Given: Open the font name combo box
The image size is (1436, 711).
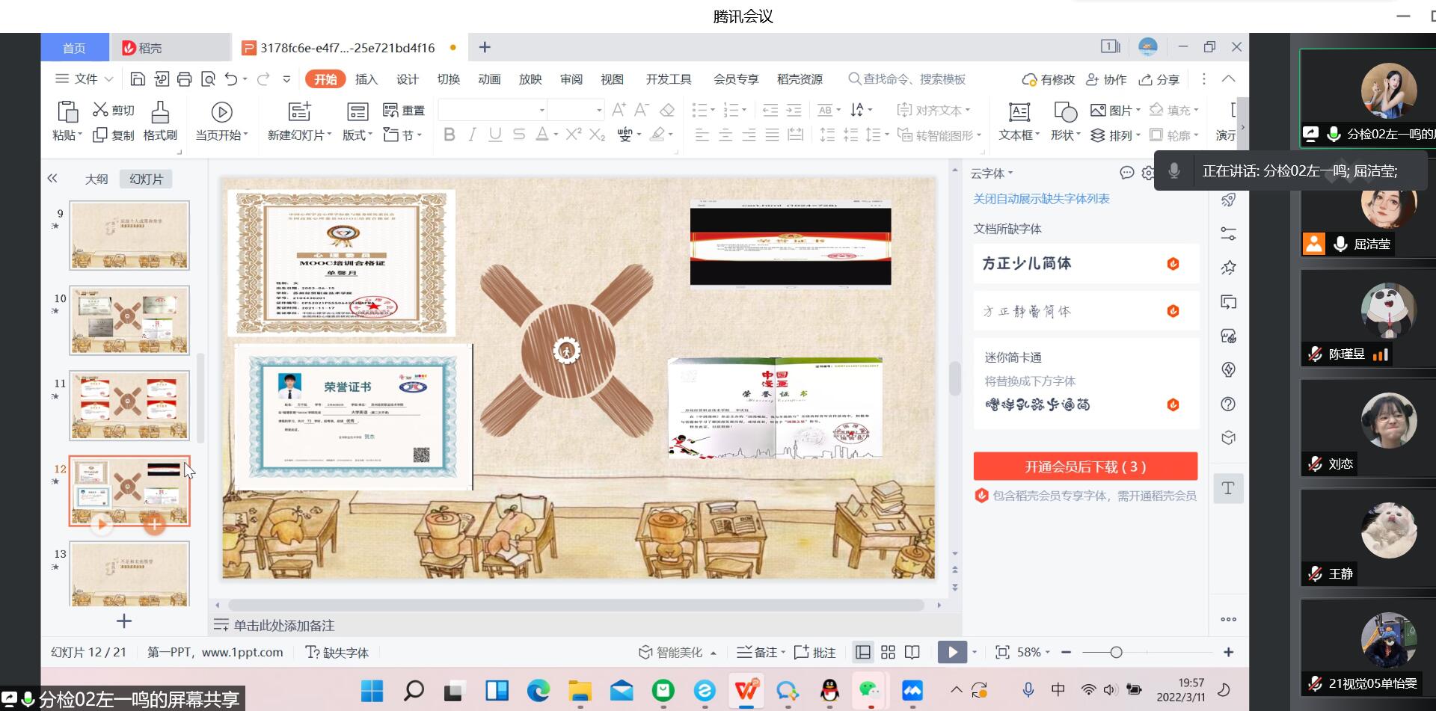Looking at the screenshot, I should [x=492, y=110].
